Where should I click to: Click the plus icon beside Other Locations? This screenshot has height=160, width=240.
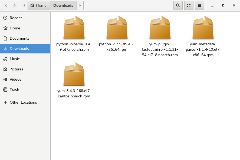coord(5,102)
